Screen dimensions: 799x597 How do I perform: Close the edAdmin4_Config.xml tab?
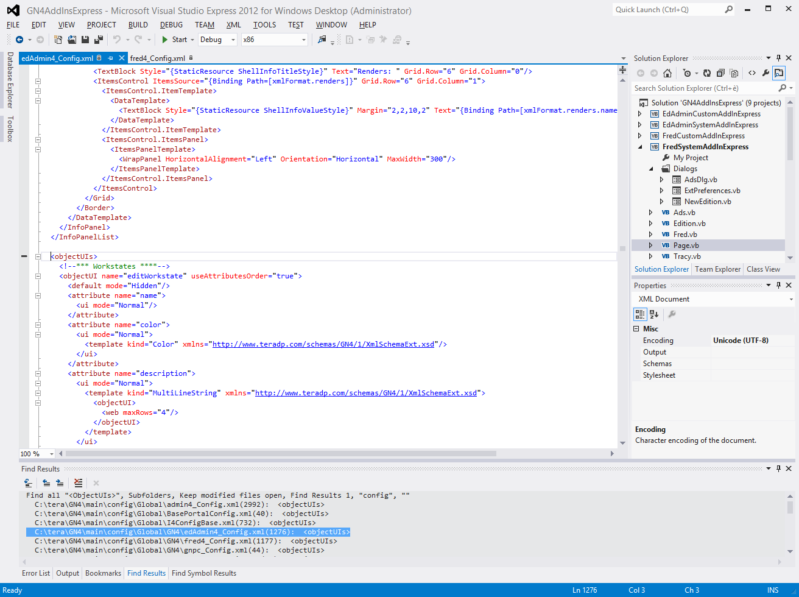tap(122, 58)
